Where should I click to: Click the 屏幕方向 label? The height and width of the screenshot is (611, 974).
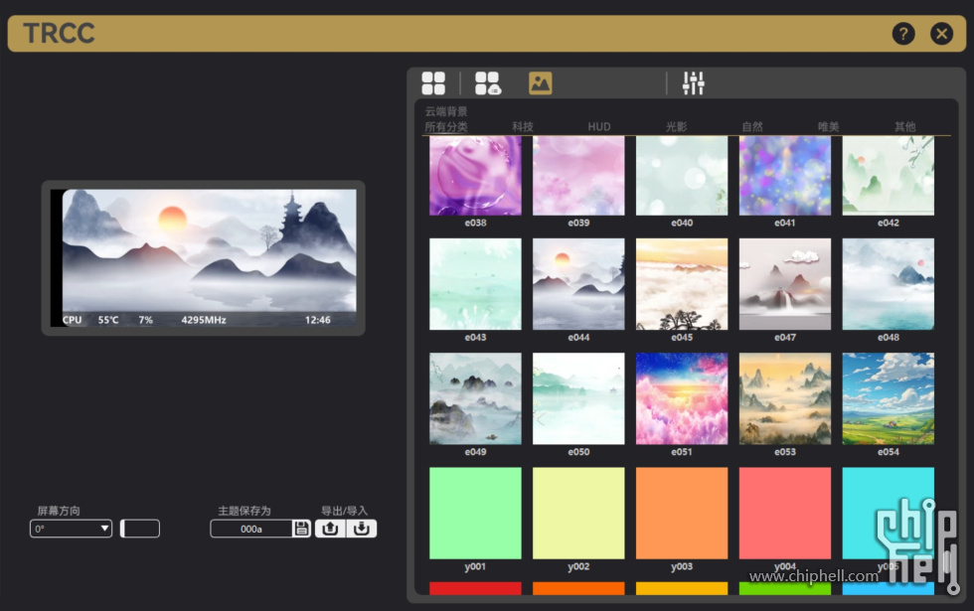pyautogui.click(x=59, y=511)
